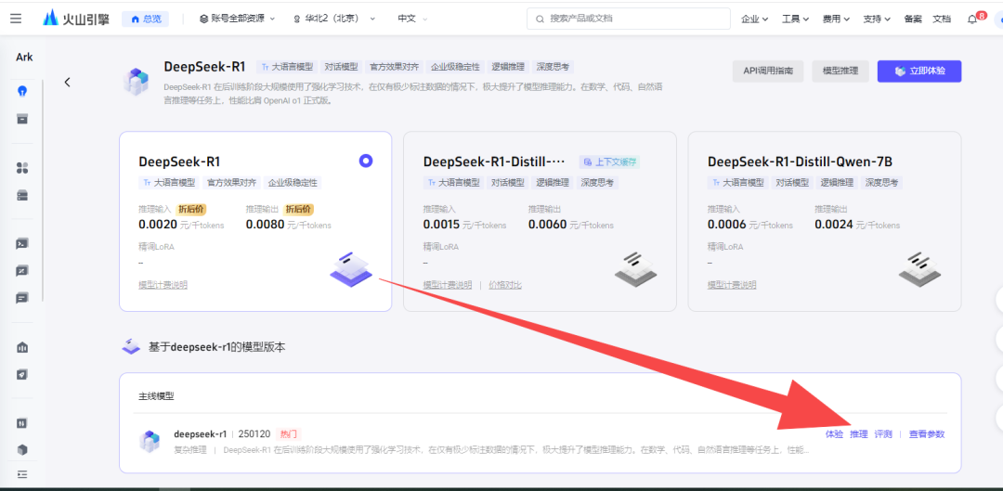Click the 0.0015 input price value
1003x491 pixels.
pos(441,225)
